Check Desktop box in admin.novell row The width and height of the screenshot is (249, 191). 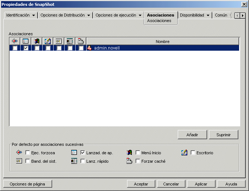click(x=48, y=48)
